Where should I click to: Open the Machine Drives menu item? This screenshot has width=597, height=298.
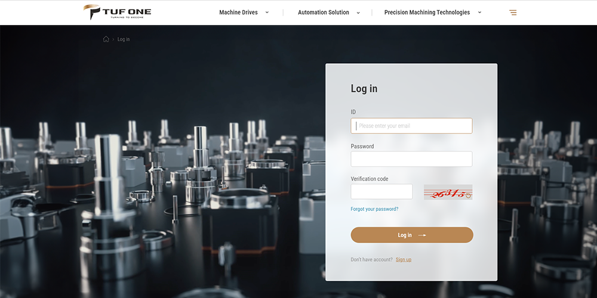coord(238,13)
